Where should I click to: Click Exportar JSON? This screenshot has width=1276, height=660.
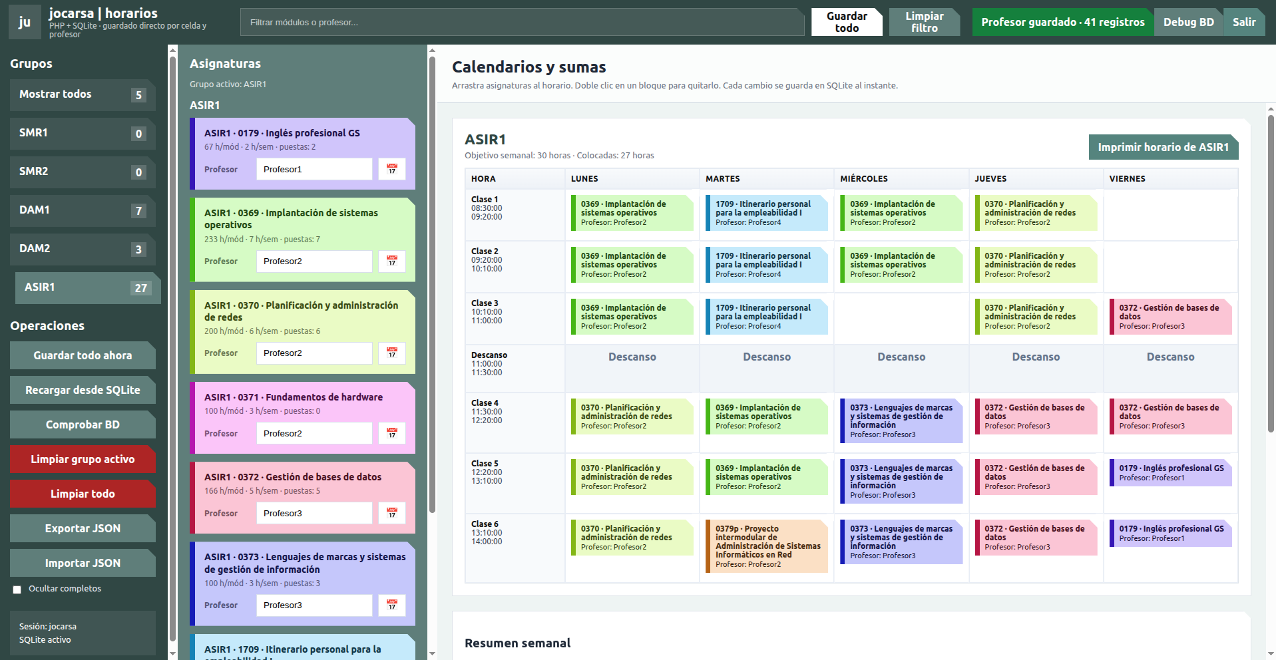[83, 528]
